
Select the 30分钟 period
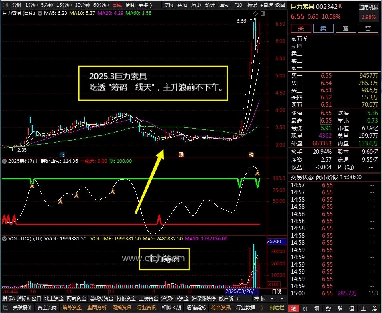82,5
